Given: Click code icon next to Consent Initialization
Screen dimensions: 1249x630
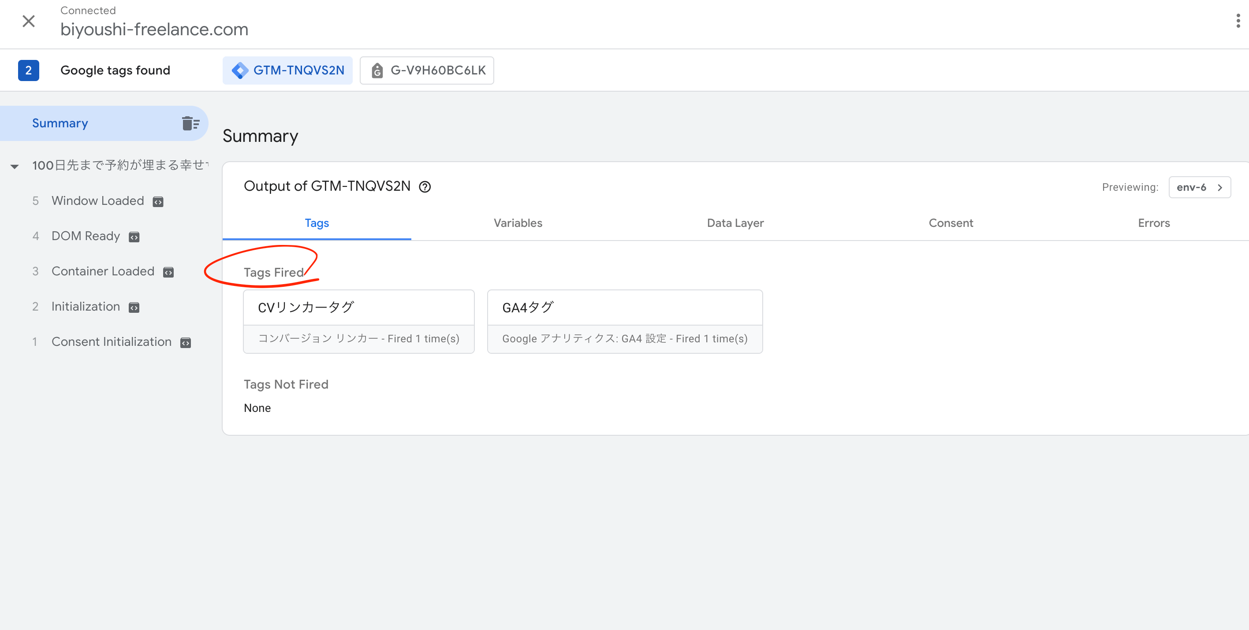Looking at the screenshot, I should tap(186, 343).
